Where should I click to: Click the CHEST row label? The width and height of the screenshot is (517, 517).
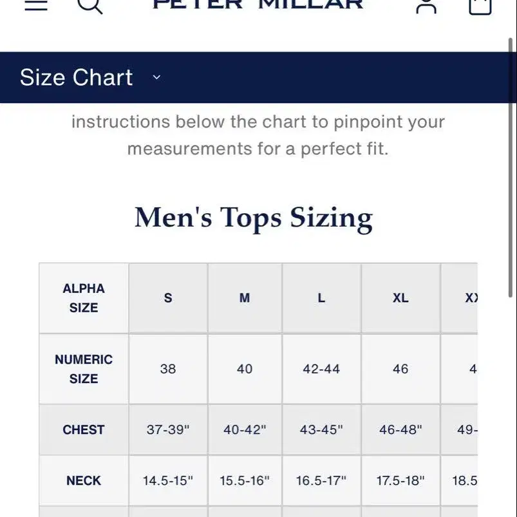tap(84, 429)
